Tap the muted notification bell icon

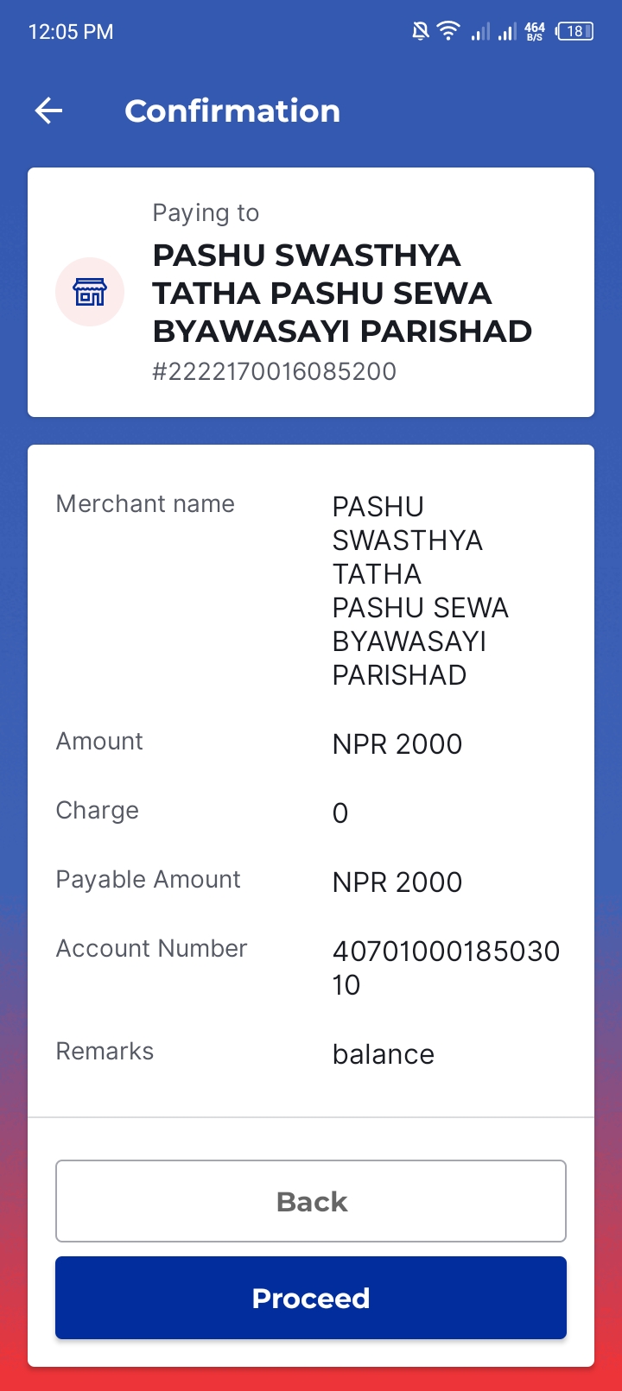tap(421, 32)
